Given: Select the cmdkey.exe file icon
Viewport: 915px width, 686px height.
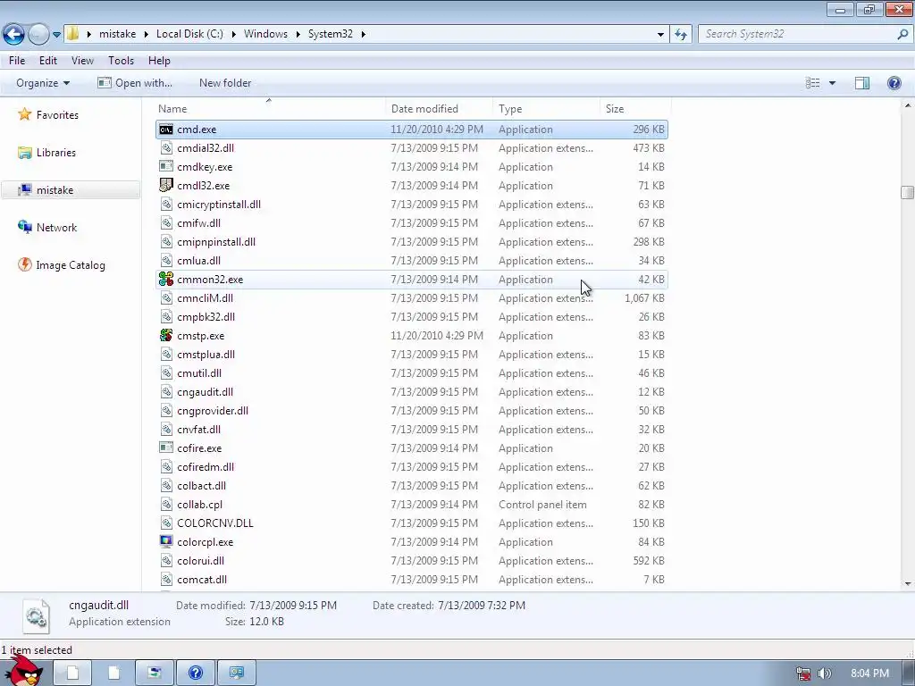Looking at the screenshot, I should coord(166,167).
